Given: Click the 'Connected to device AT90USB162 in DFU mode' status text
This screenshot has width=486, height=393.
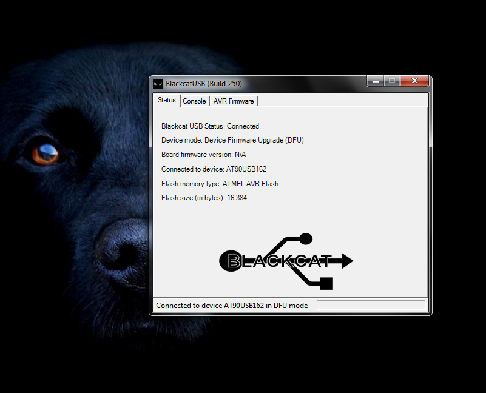Looking at the screenshot, I should [x=232, y=306].
